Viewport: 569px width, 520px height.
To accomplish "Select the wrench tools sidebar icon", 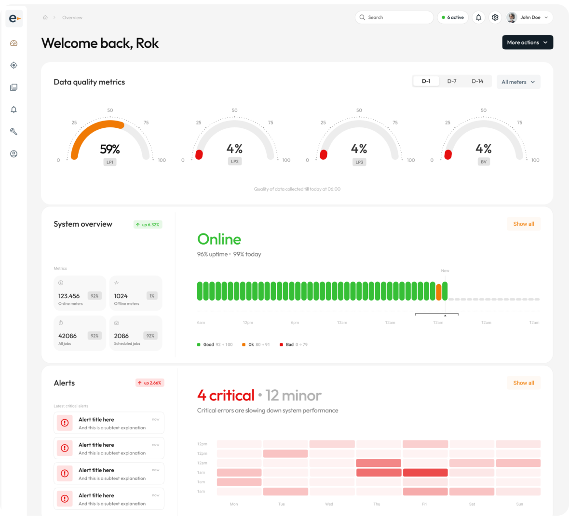I will [14, 132].
